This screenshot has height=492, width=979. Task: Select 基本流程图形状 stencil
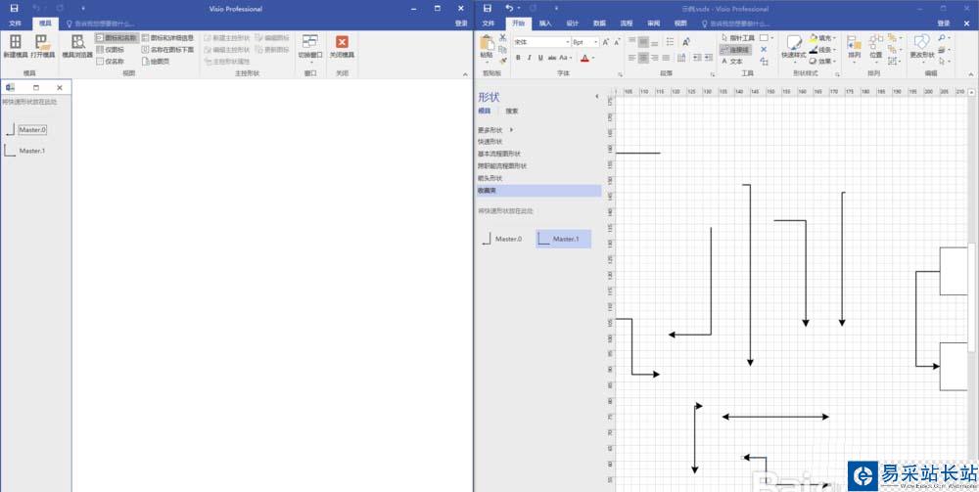coord(499,154)
